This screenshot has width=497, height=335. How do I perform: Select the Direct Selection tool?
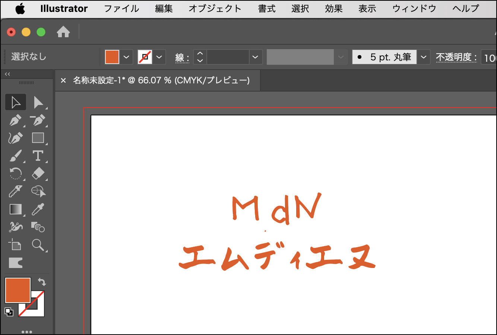tap(38, 102)
